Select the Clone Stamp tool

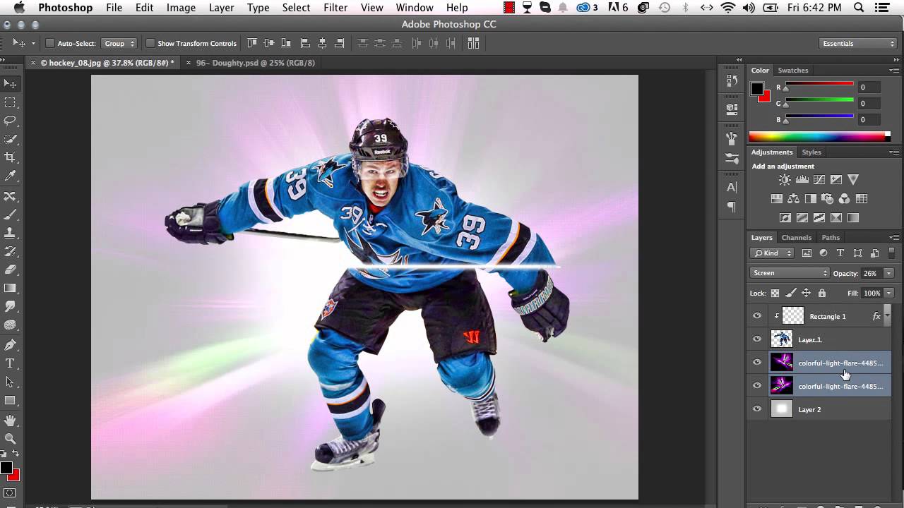10,233
